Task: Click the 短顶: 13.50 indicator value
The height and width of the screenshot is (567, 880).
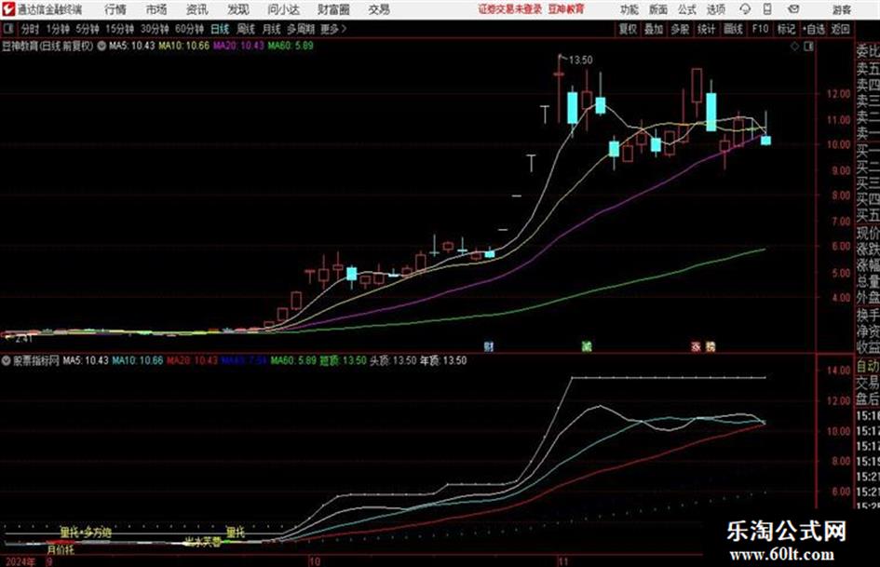Action: (x=343, y=360)
